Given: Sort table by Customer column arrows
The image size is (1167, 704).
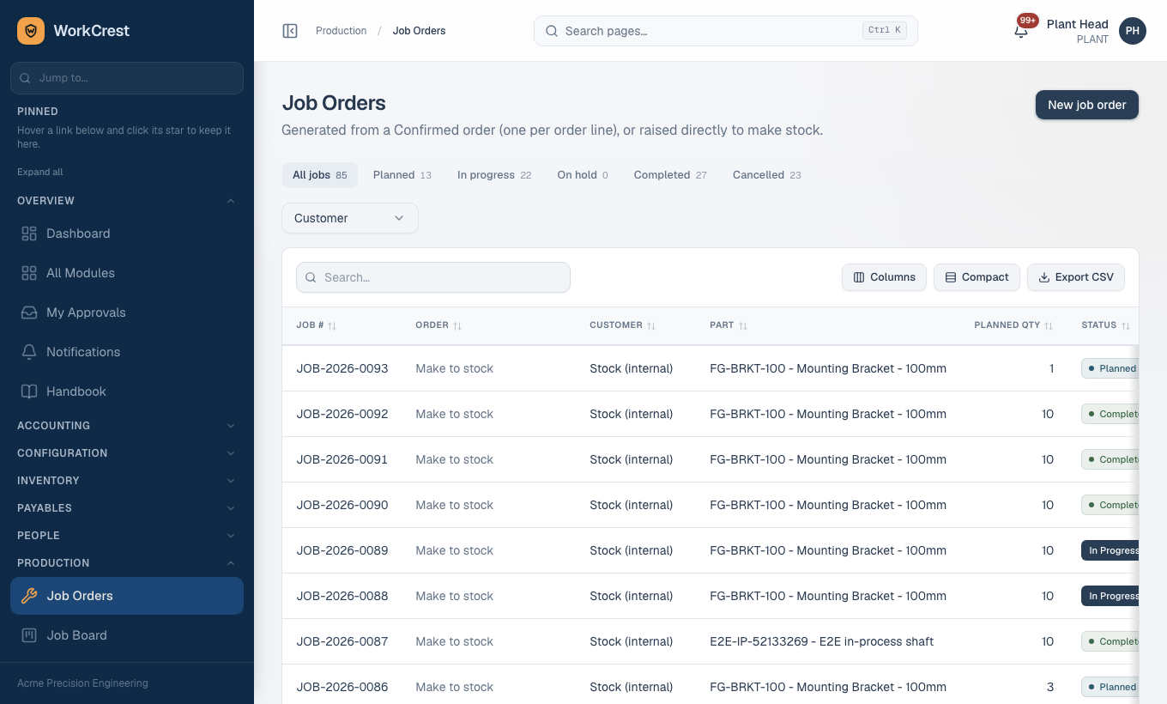Looking at the screenshot, I should (651, 326).
